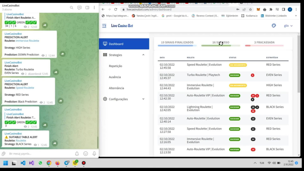Open the Repetição strategy page
This screenshot has height=171, width=304.
pos(116,66)
